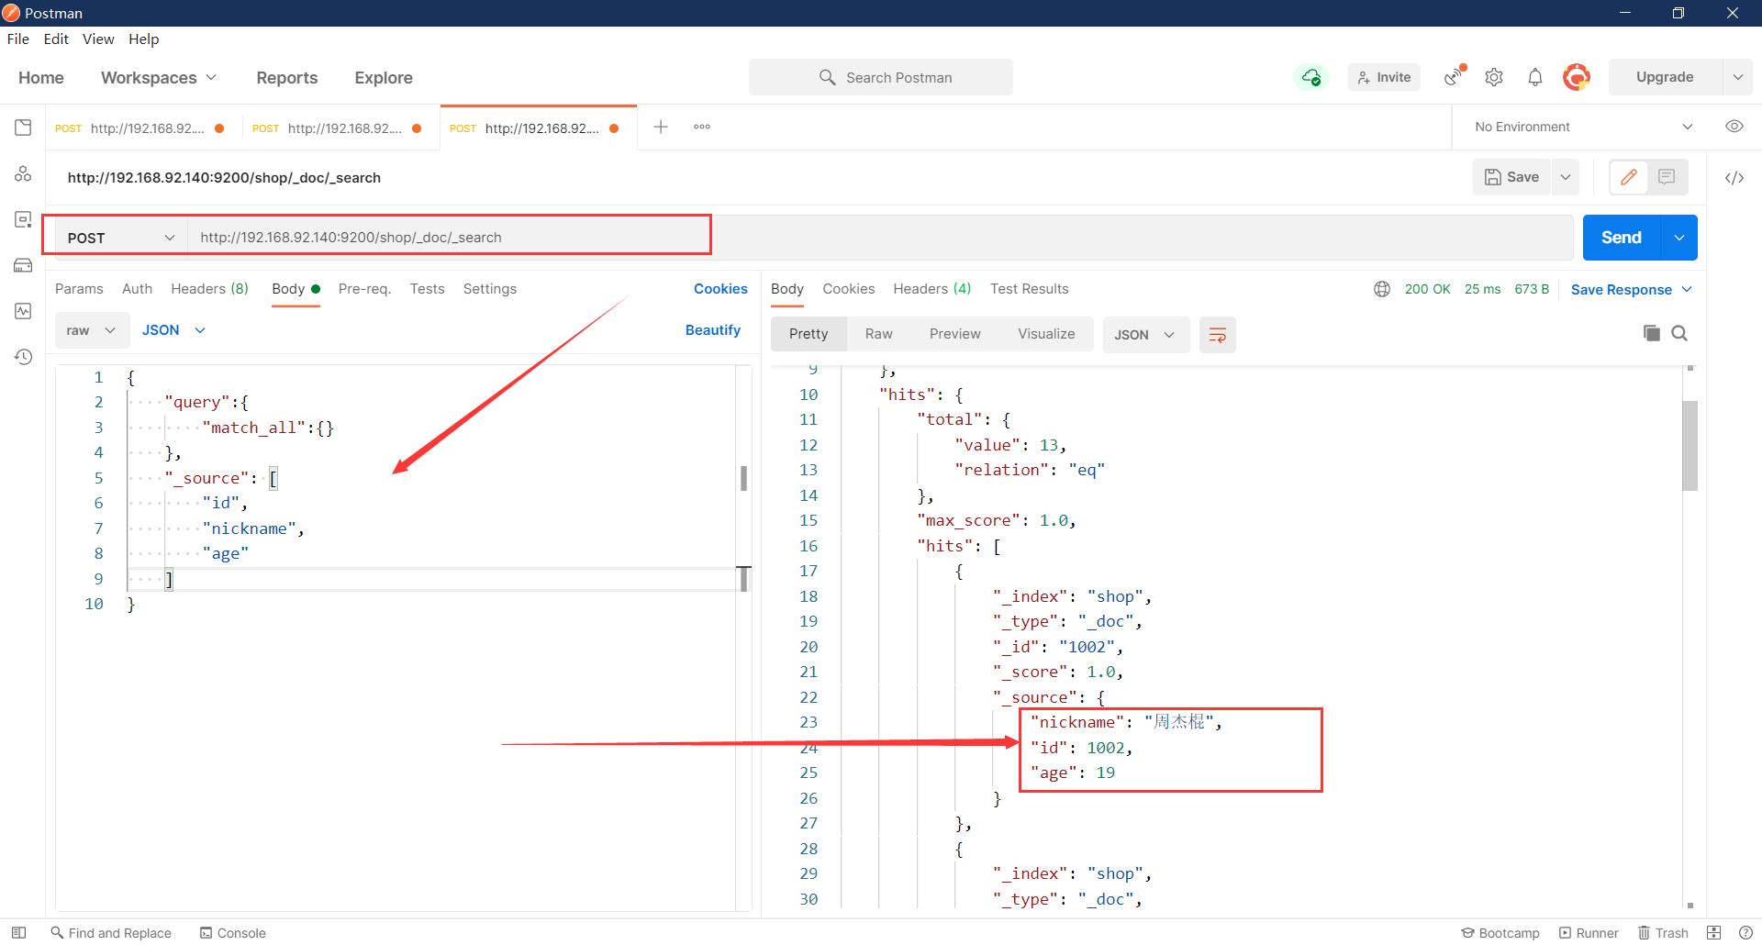Expand the Save options arrow
The image size is (1762, 945).
pyautogui.click(x=1566, y=177)
